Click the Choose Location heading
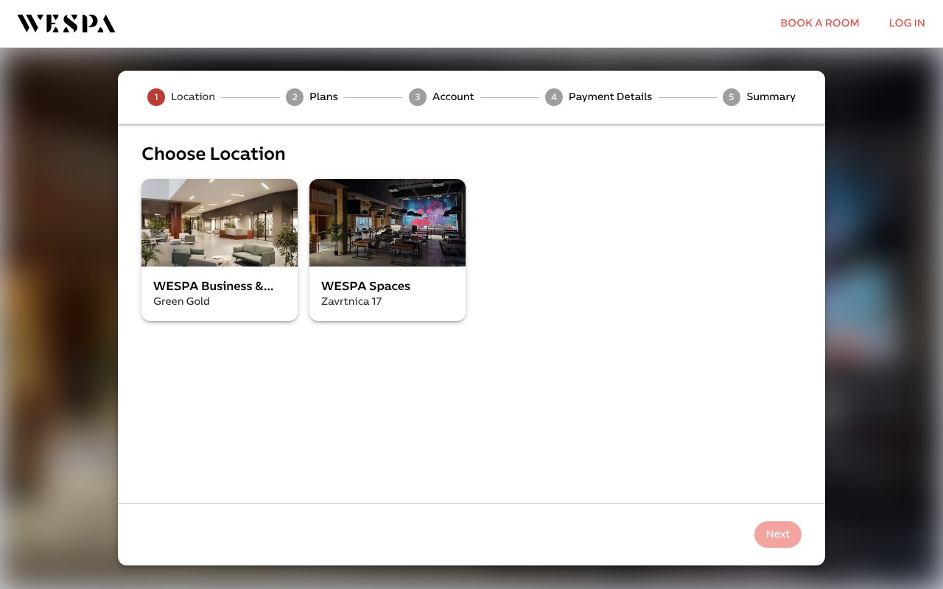943x589 pixels. point(213,154)
